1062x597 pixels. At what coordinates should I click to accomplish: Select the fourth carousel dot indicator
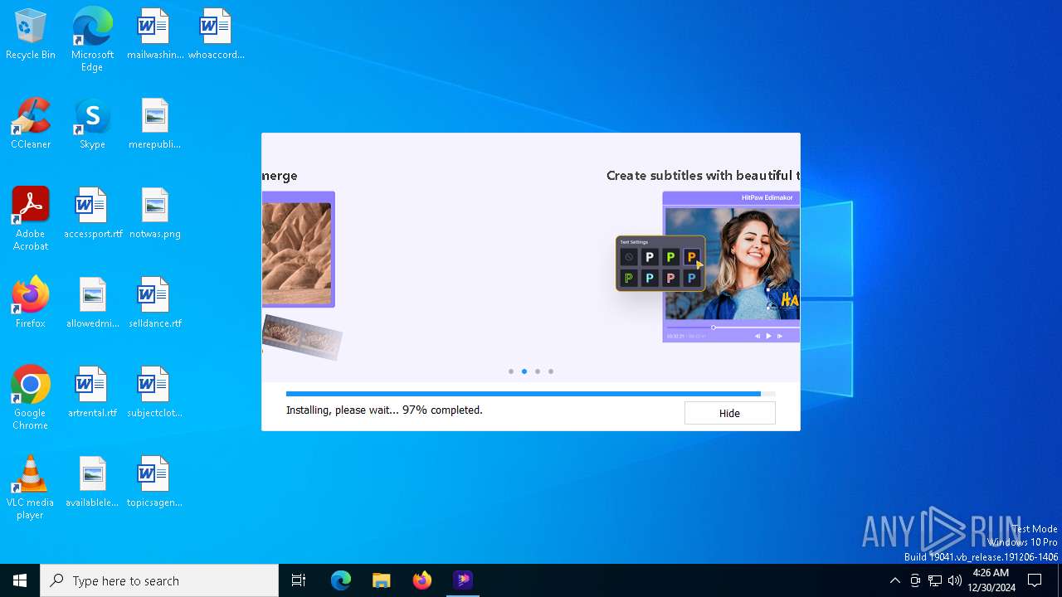click(x=551, y=371)
